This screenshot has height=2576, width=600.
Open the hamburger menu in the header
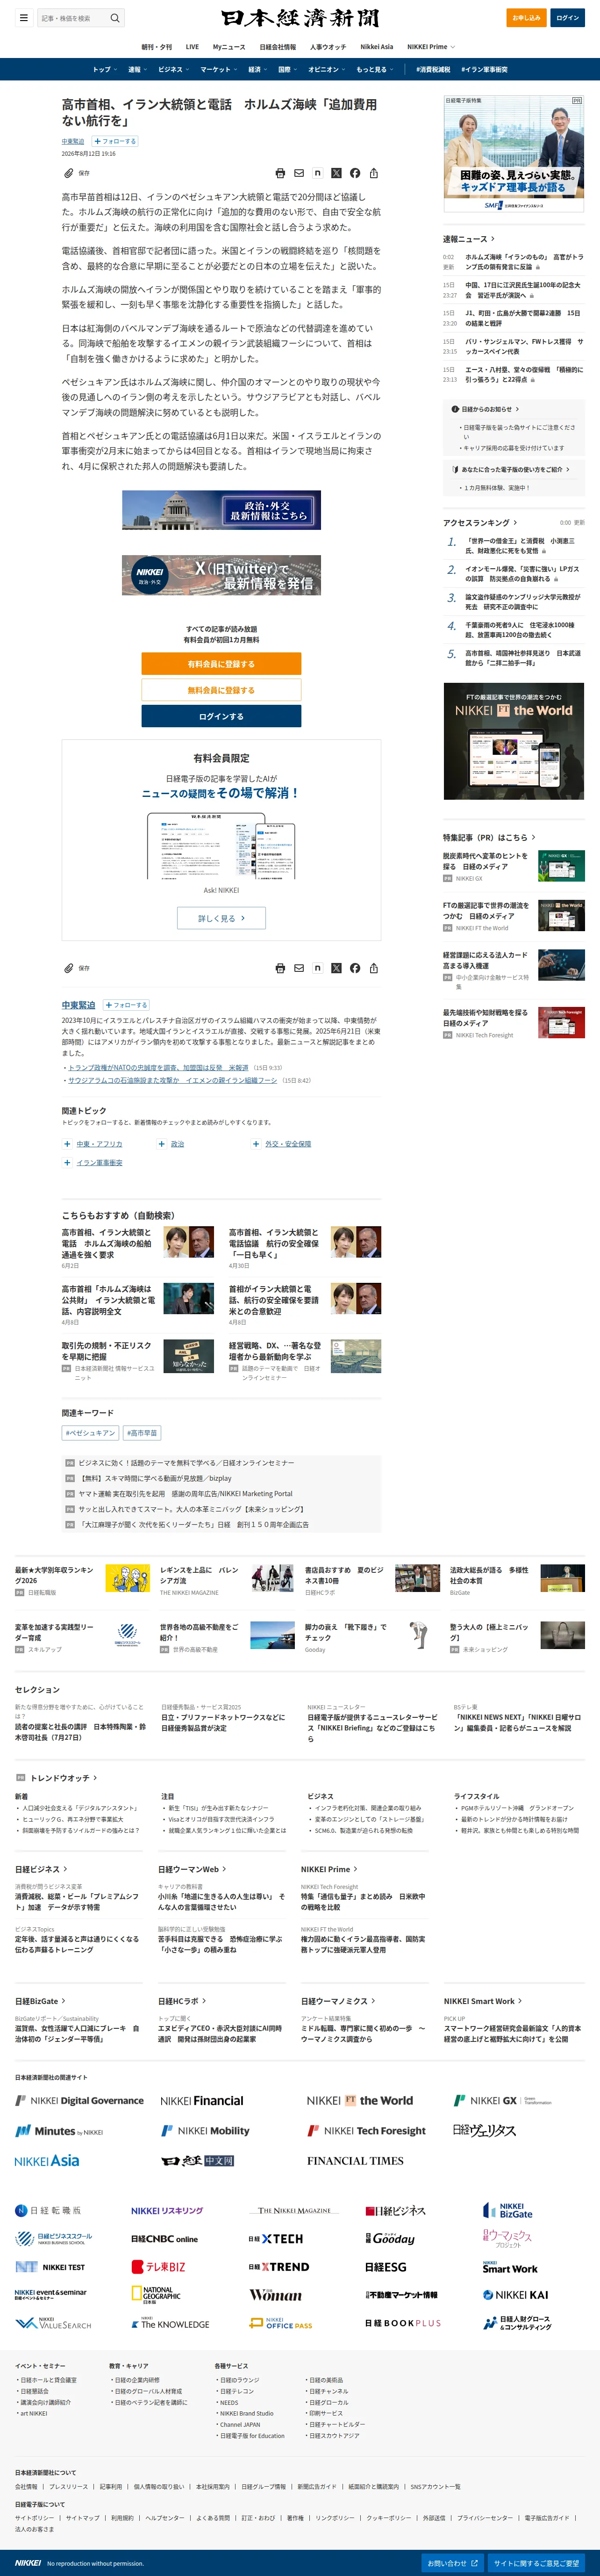coord(23,18)
